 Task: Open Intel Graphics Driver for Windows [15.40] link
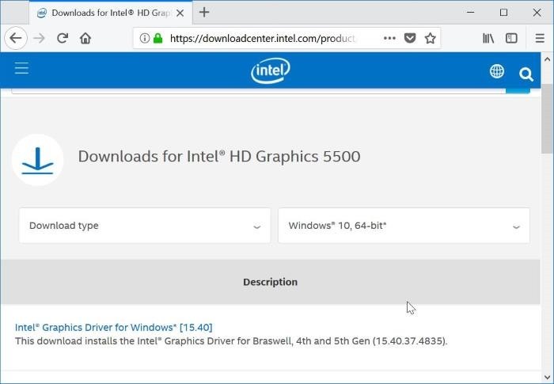(114, 328)
